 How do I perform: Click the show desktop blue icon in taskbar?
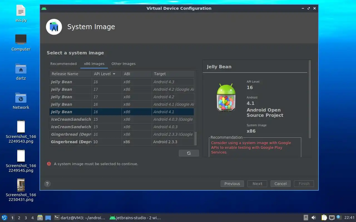48,218
